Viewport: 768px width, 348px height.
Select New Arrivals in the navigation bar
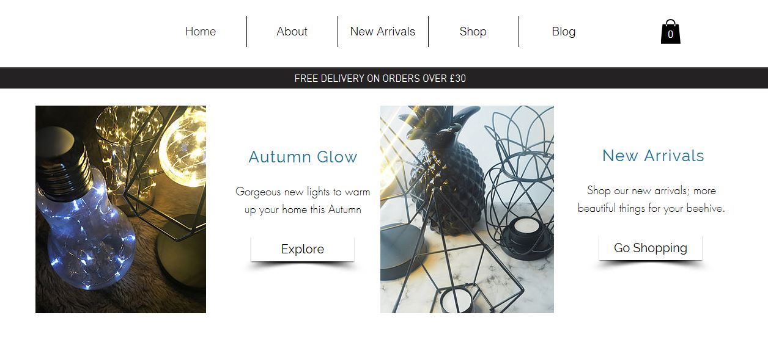pos(383,31)
